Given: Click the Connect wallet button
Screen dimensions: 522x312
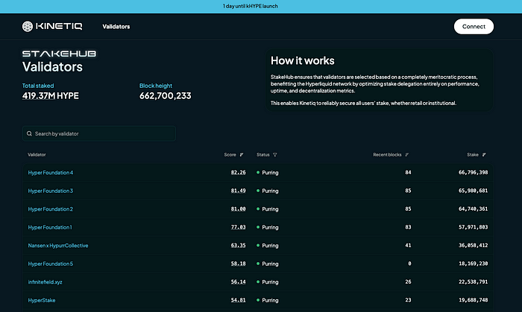Looking at the screenshot, I should point(474,27).
